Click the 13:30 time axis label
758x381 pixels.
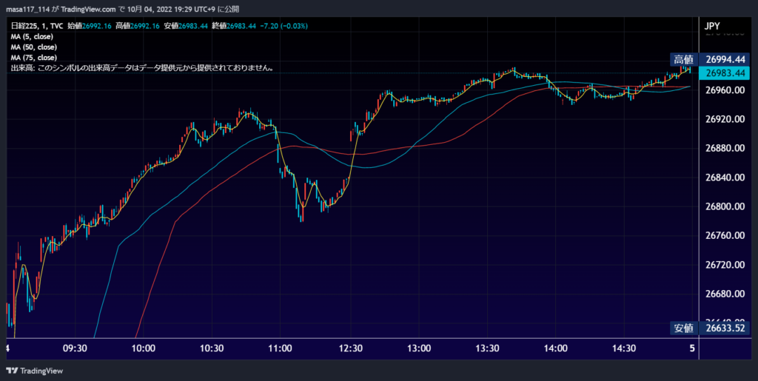487,348
